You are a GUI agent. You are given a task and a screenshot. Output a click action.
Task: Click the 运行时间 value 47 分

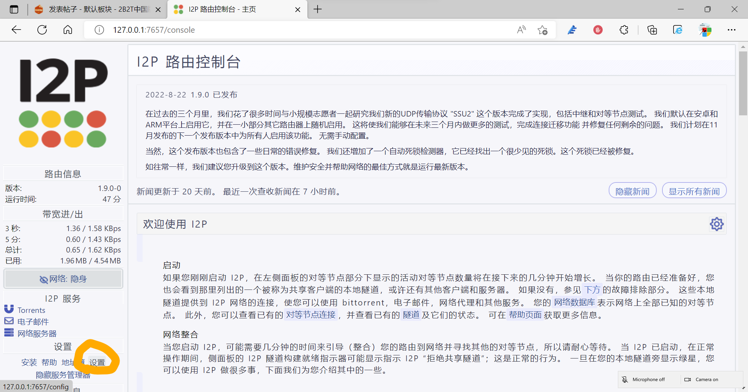112,199
